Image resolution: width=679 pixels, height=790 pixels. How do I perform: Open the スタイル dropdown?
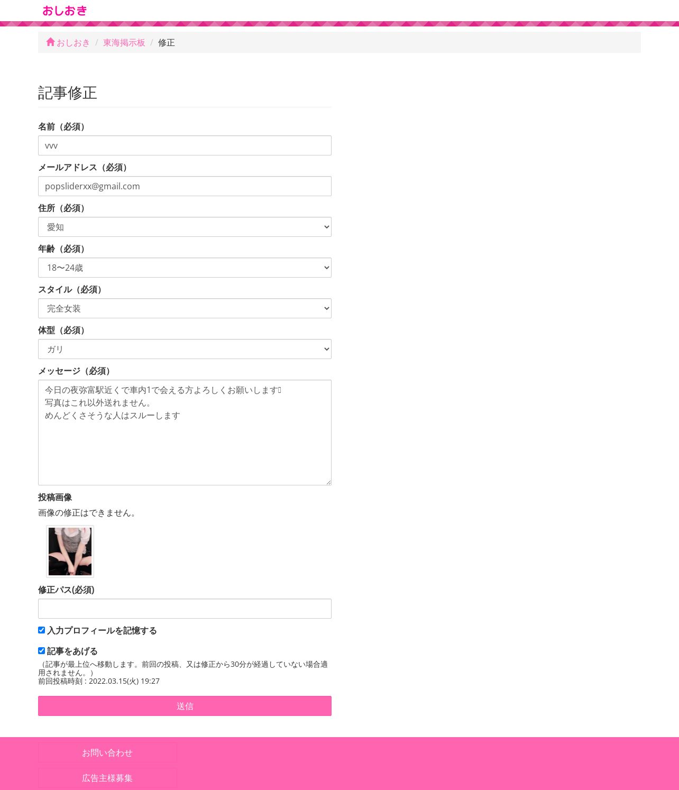pyautogui.click(x=185, y=308)
